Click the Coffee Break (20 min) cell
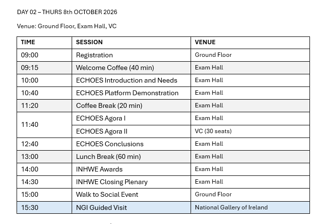The width and height of the screenshot is (328, 224). tap(109, 106)
